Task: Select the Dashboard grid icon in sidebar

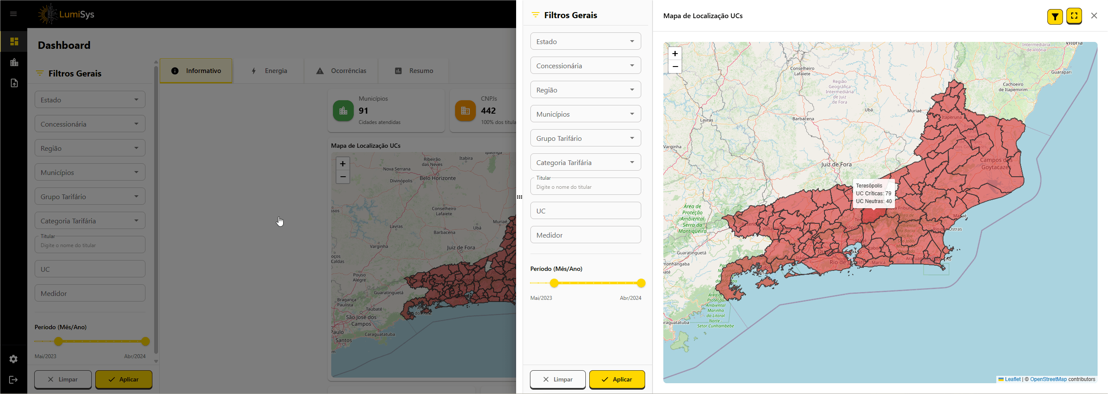Action: [13, 41]
